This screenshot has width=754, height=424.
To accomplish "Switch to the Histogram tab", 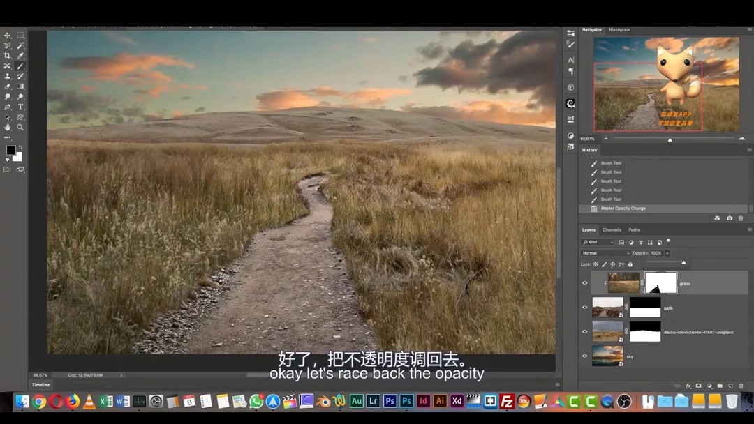I will coord(621,29).
